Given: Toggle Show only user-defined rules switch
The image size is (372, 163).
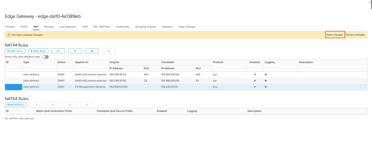Looking at the screenshot, I should (x=45, y=57).
